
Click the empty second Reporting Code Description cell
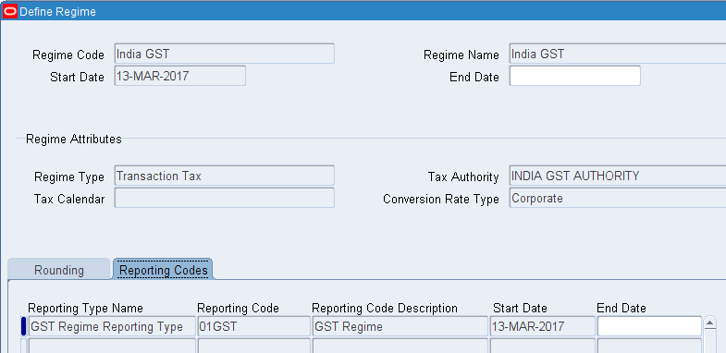400,346
